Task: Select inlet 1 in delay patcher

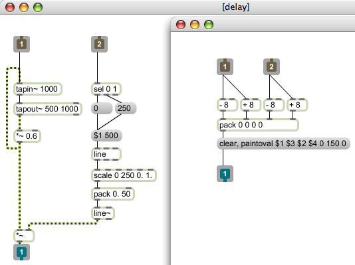Action: pyautogui.click(x=21, y=44)
